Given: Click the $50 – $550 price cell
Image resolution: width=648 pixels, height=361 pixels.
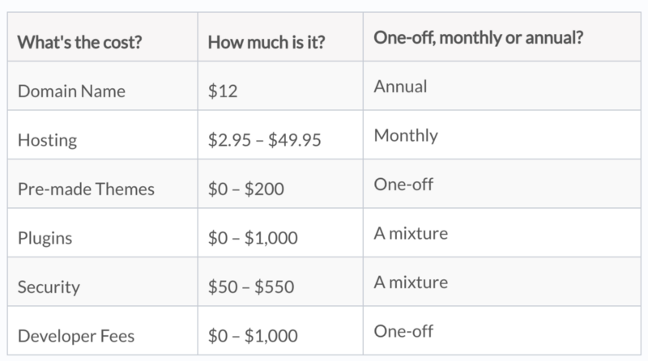Looking at the screenshot, I should coord(251,287).
